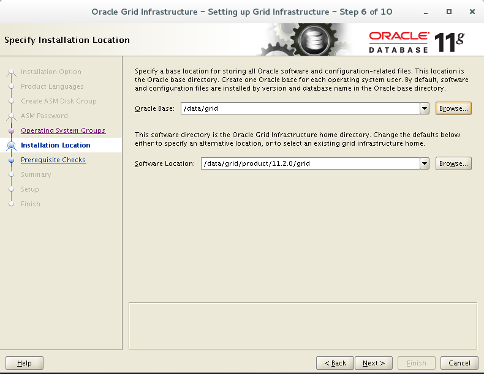Click the Prerequisite Checks step marker

(12, 160)
